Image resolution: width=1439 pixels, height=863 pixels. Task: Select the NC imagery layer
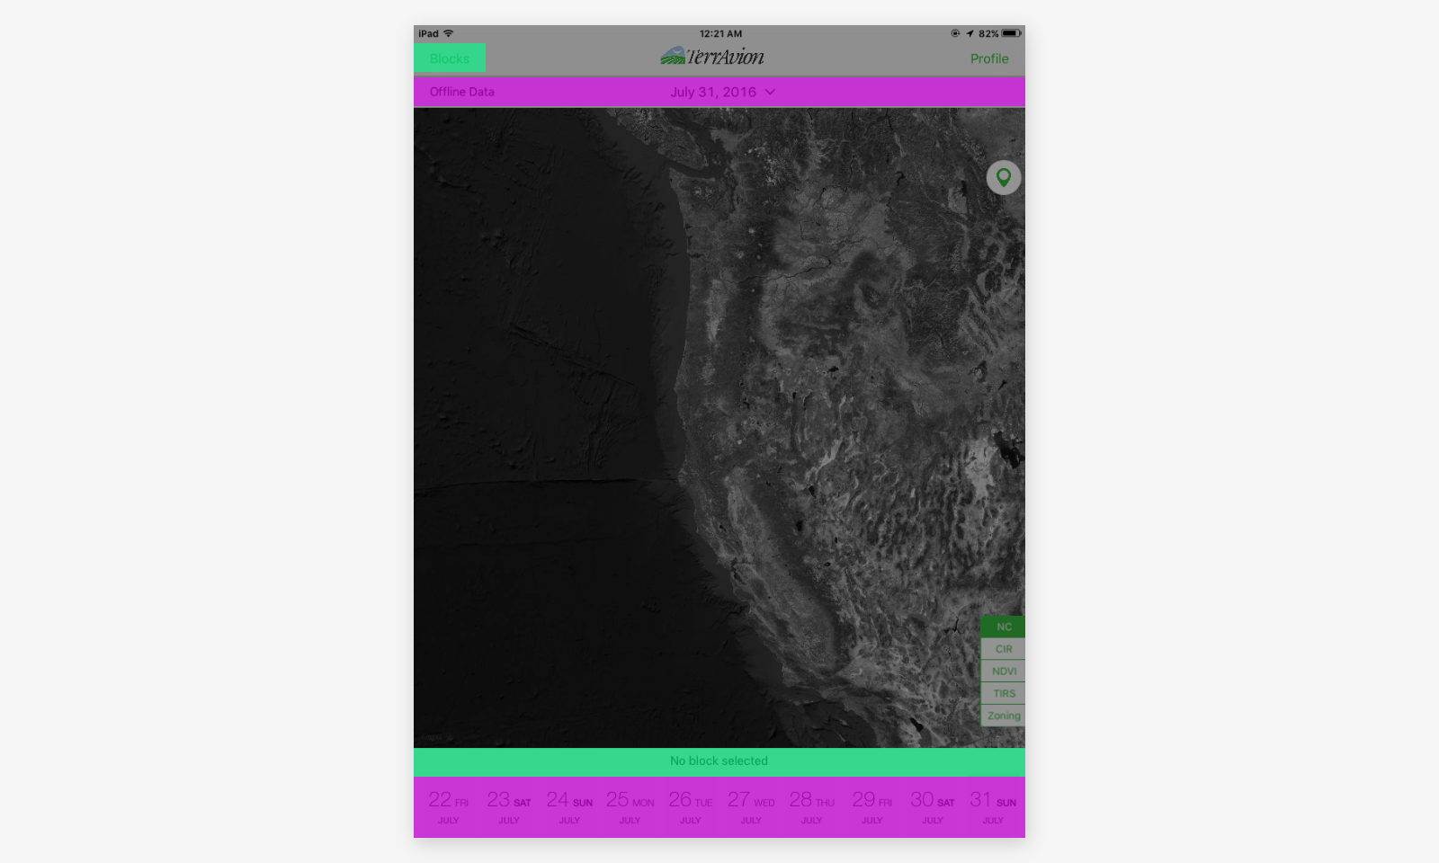point(1004,627)
